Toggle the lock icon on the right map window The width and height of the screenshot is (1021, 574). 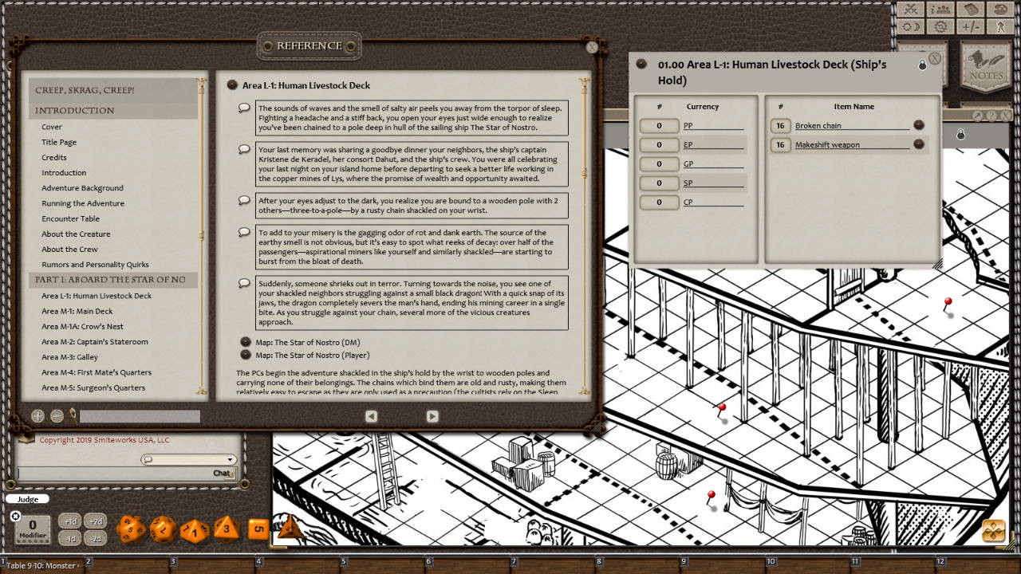(960, 135)
